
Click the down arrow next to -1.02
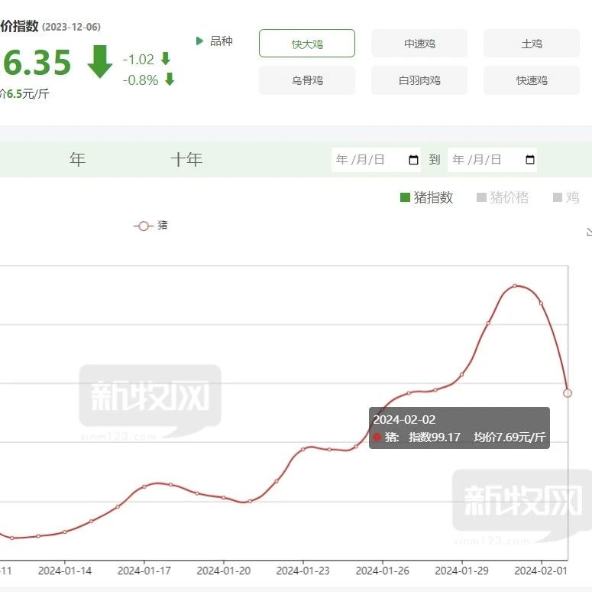(165, 59)
